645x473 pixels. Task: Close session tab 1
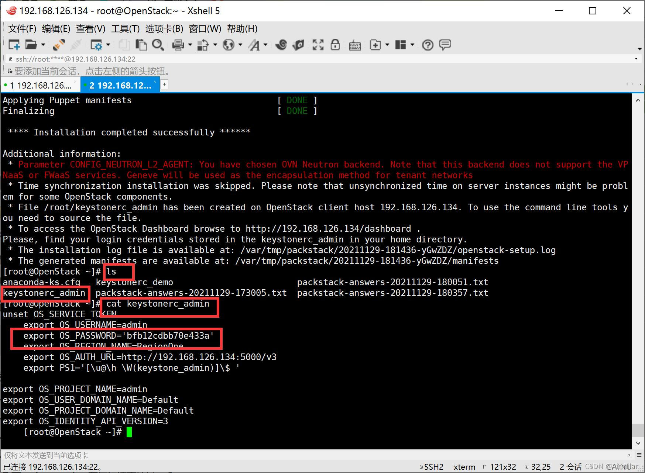point(75,82)
